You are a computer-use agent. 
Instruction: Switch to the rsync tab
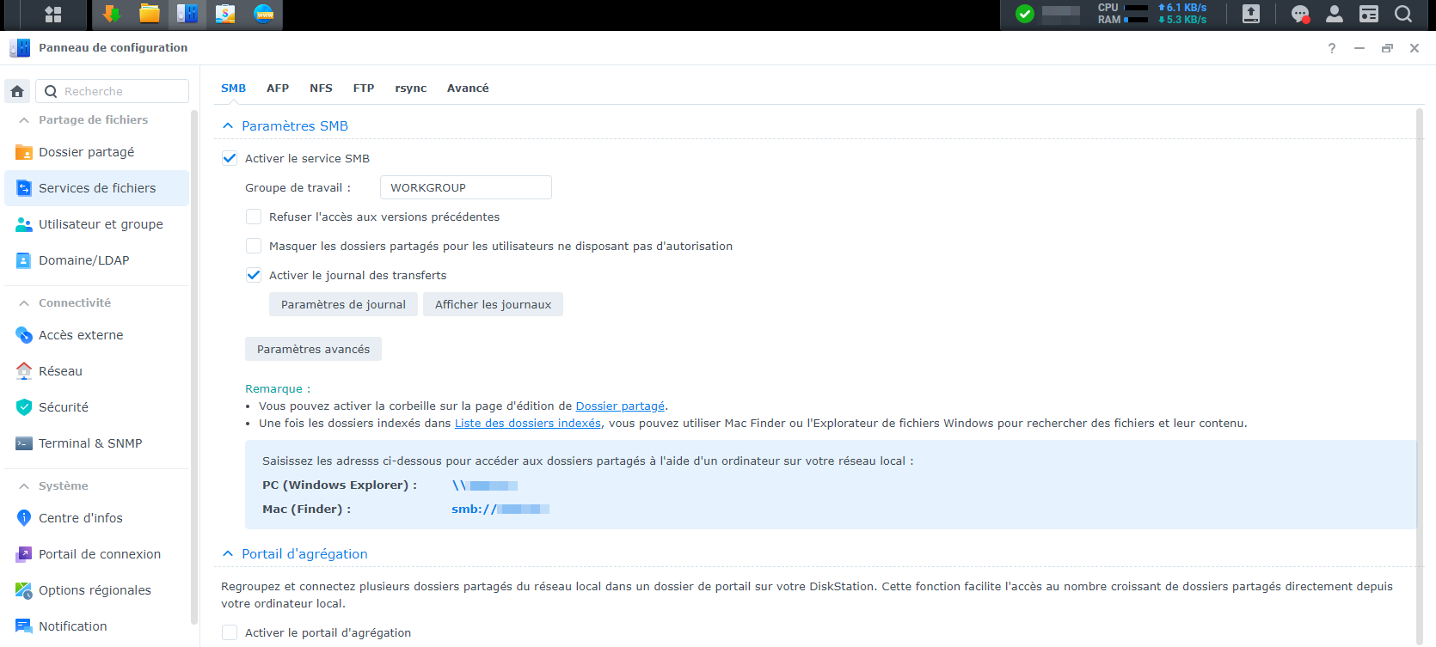pyautogui.click(x=410, y=88)
